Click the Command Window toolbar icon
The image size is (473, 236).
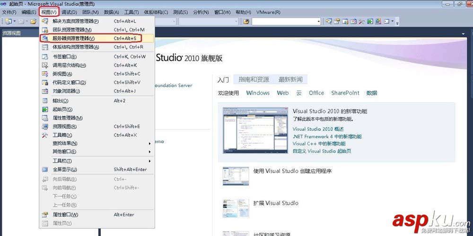(x=386, y=21)
